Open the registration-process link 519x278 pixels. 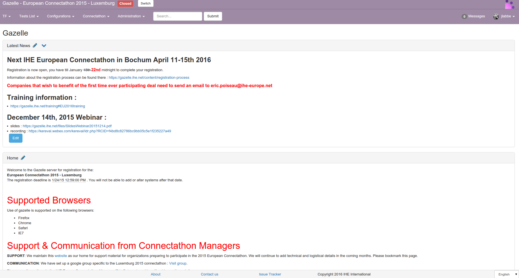(149, 78)
